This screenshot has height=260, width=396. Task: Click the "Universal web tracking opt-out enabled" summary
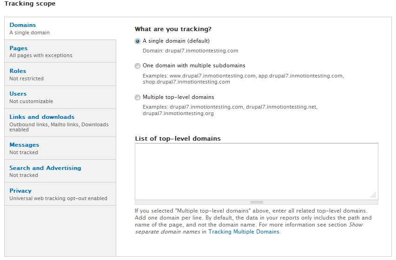pyautogui.click(x=58, y=198)
